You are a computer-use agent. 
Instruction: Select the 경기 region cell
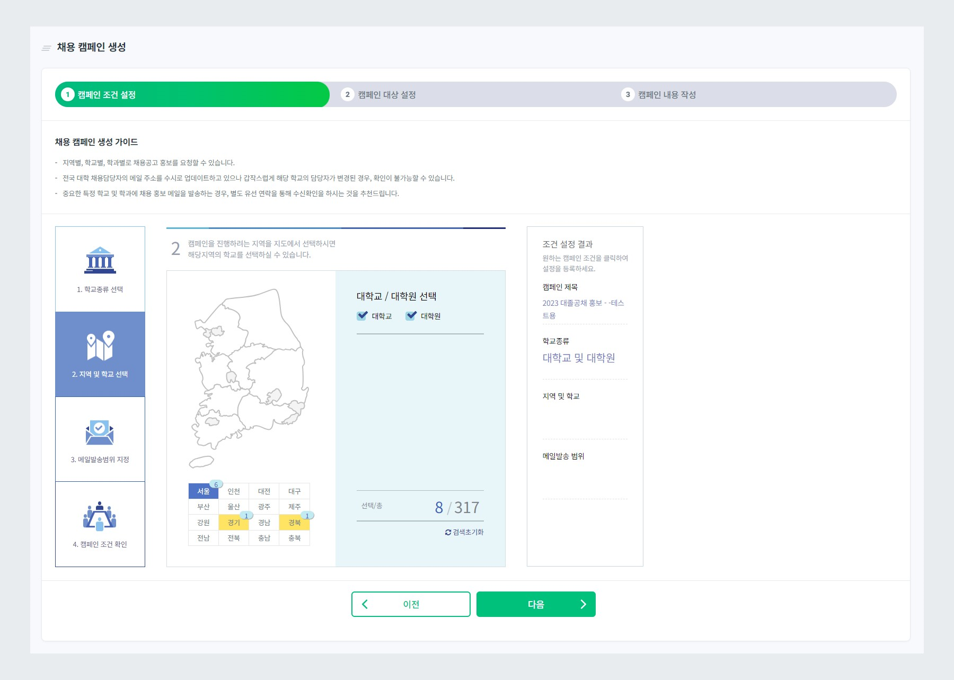234,523
